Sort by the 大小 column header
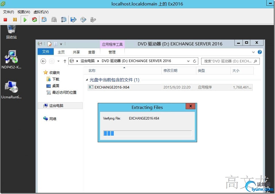 [242, 70]
